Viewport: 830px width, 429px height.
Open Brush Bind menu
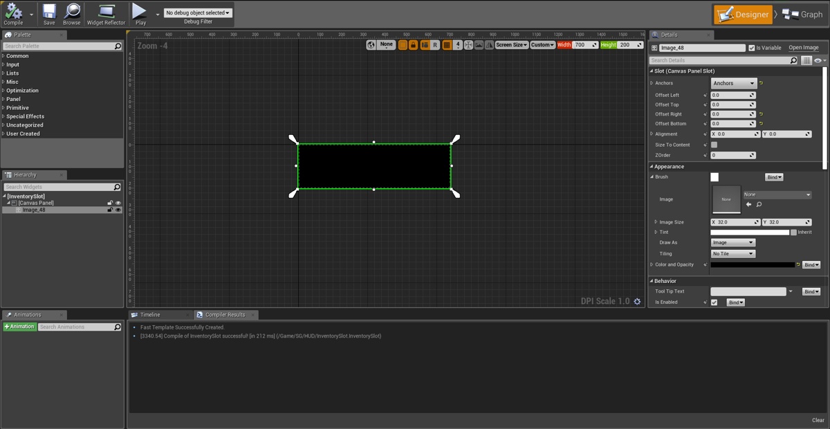pos(774,177)
